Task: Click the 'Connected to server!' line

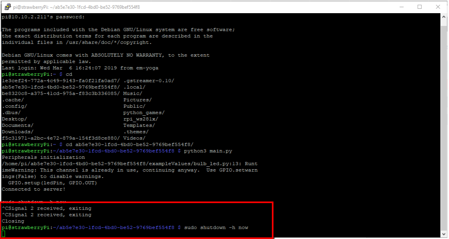Action: pos(34,189)
